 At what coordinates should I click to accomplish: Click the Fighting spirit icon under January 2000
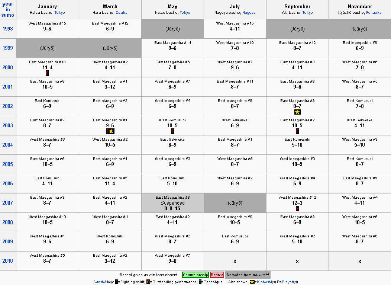47,73
